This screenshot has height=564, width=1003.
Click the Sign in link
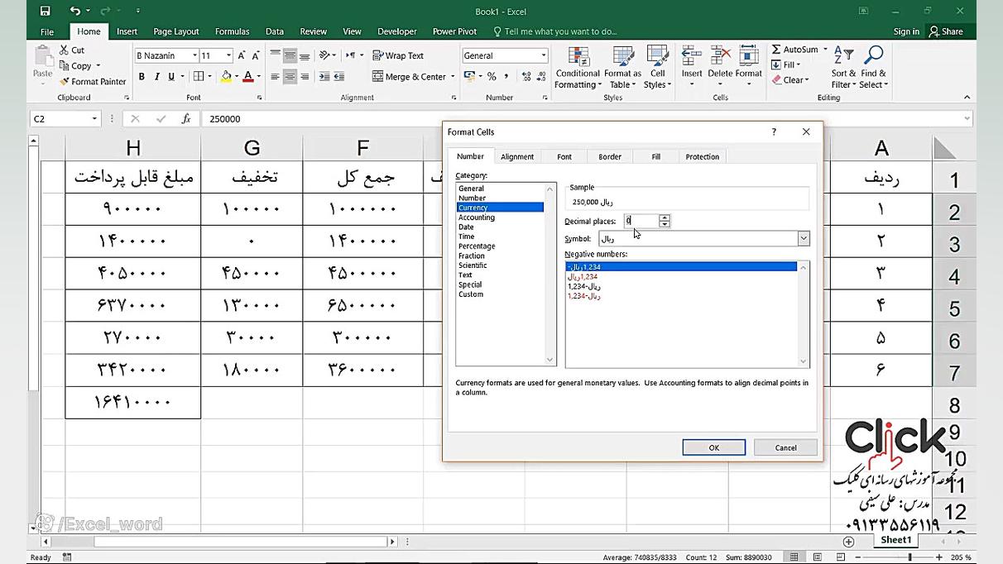tap(906, 31)
